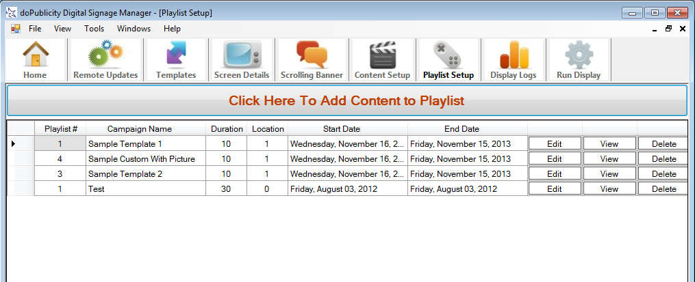This screenshot has width=695, height=282.
Task: Open the Windows menu
Action: 134,29
